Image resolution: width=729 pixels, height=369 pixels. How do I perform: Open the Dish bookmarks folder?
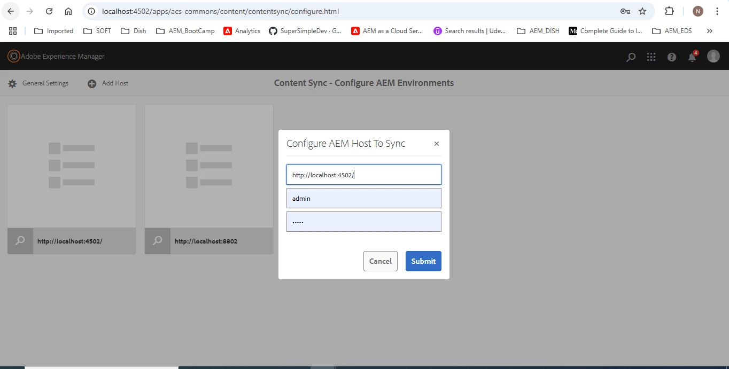(133, 31)
